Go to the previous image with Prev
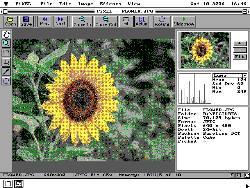250x188 pixels. tap(45, 22)
